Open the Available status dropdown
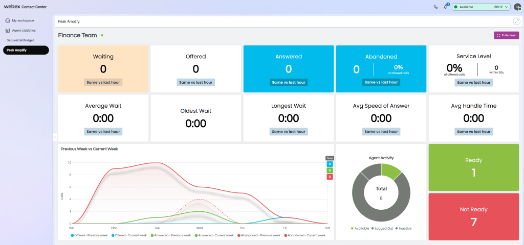 (481, 7)
